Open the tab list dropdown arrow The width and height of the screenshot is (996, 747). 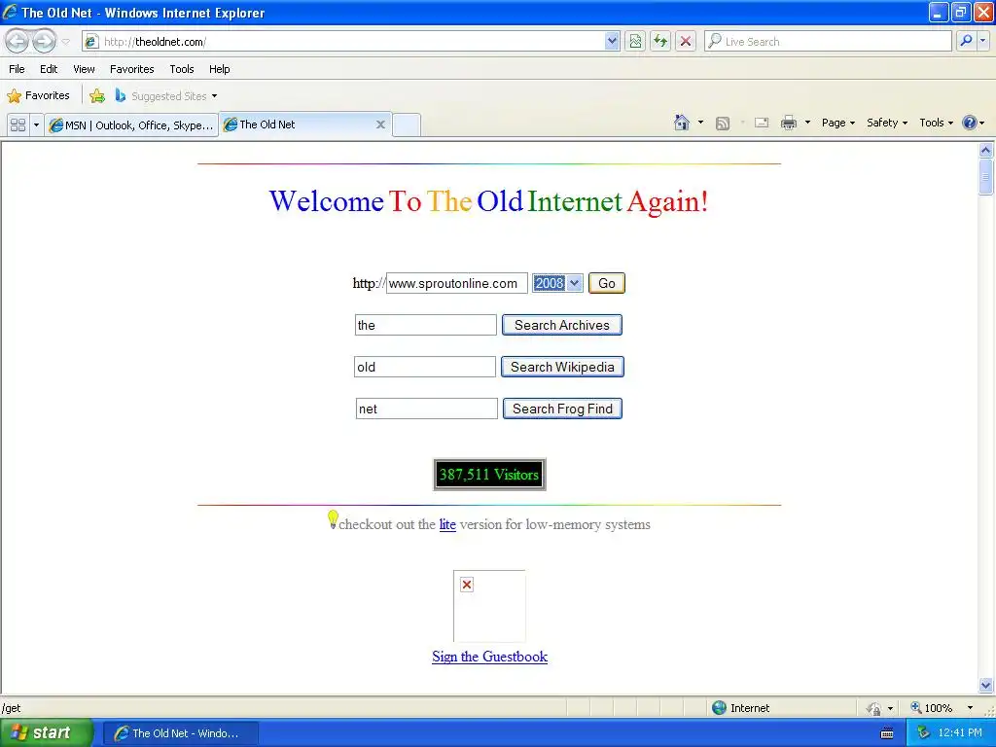[x=36, y=124]
